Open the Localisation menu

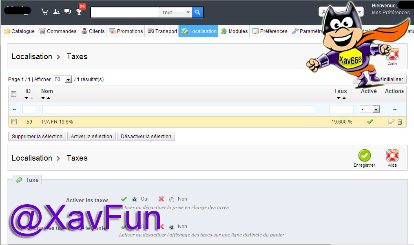tap(199, 31)
